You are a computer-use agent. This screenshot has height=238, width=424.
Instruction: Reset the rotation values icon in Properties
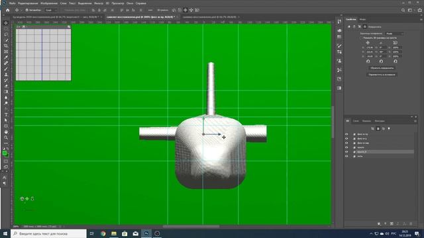click(x=381, y=61)
